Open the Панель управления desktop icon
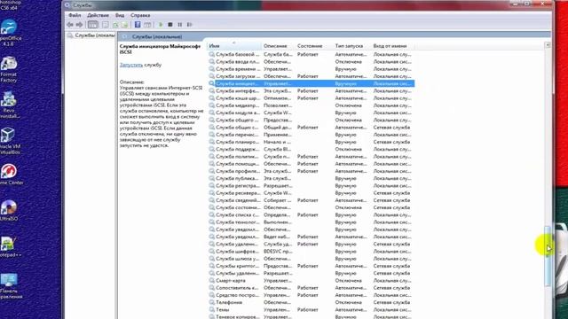568x319 pixels. click(x=10, y=285)
